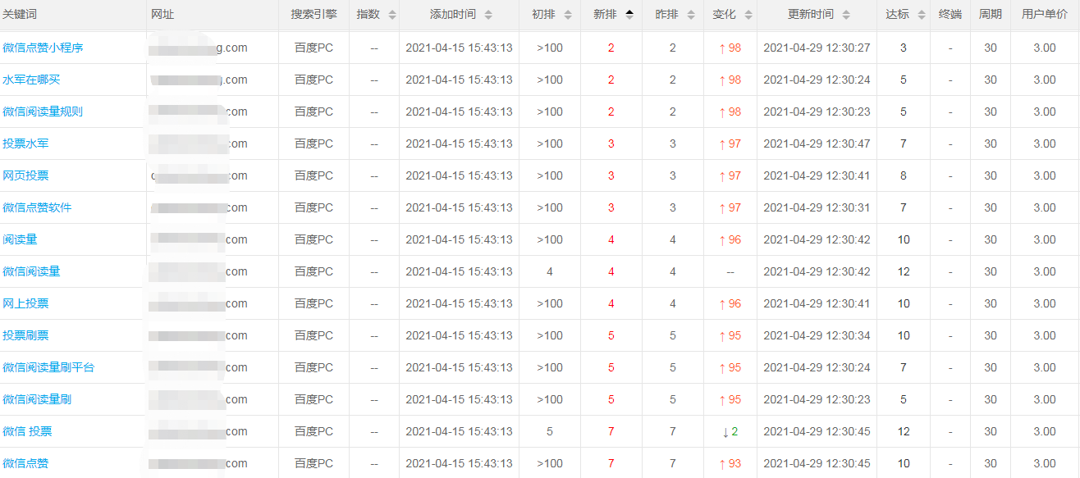Sort by 昨排 column sort icon

click(690, 15)
